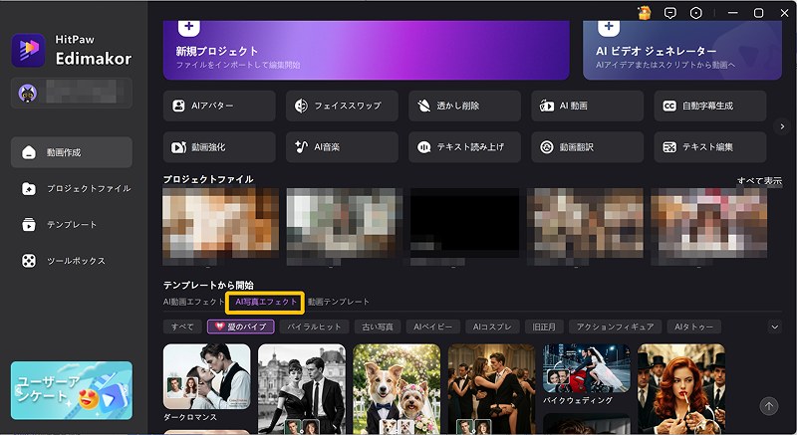797x435 pixels.
Task: Open the ユーザーアンケート survey banner
Action: [72, 390]
